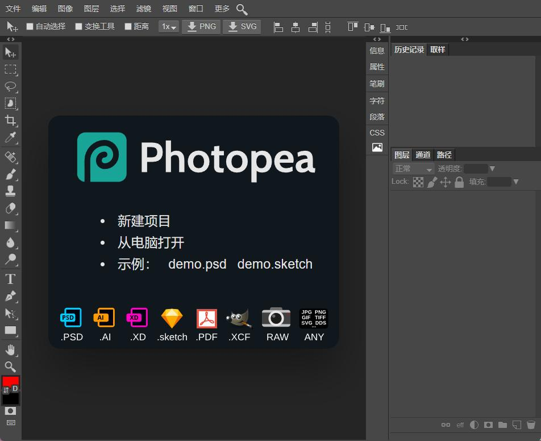Click distribute horizontal spacing icon
The image size is (541, 441).
coord(402,27)
